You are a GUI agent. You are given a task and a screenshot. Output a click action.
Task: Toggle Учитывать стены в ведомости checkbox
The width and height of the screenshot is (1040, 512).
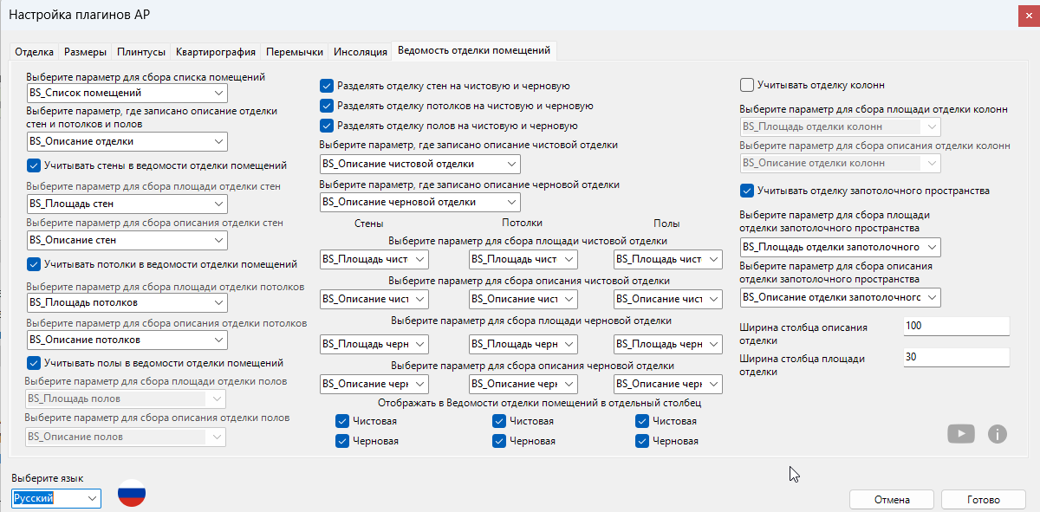(34, 165)
